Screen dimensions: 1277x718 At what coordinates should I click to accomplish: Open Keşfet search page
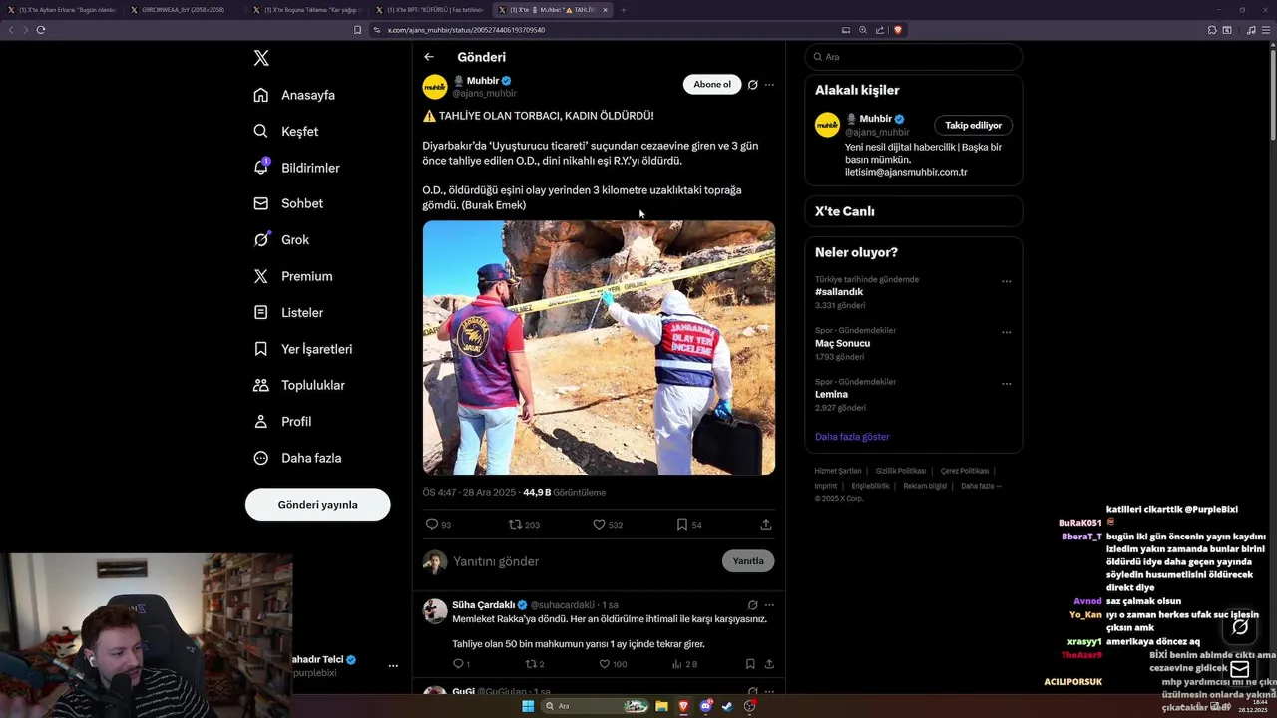[x=286, y=131]
